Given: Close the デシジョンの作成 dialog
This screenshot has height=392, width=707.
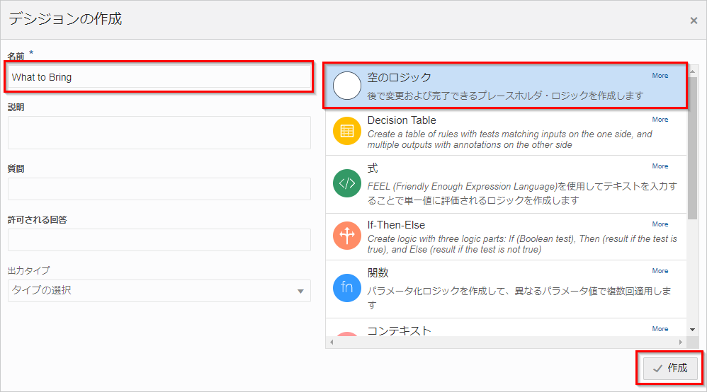Looking at the screenshot, I should point(694,21).
